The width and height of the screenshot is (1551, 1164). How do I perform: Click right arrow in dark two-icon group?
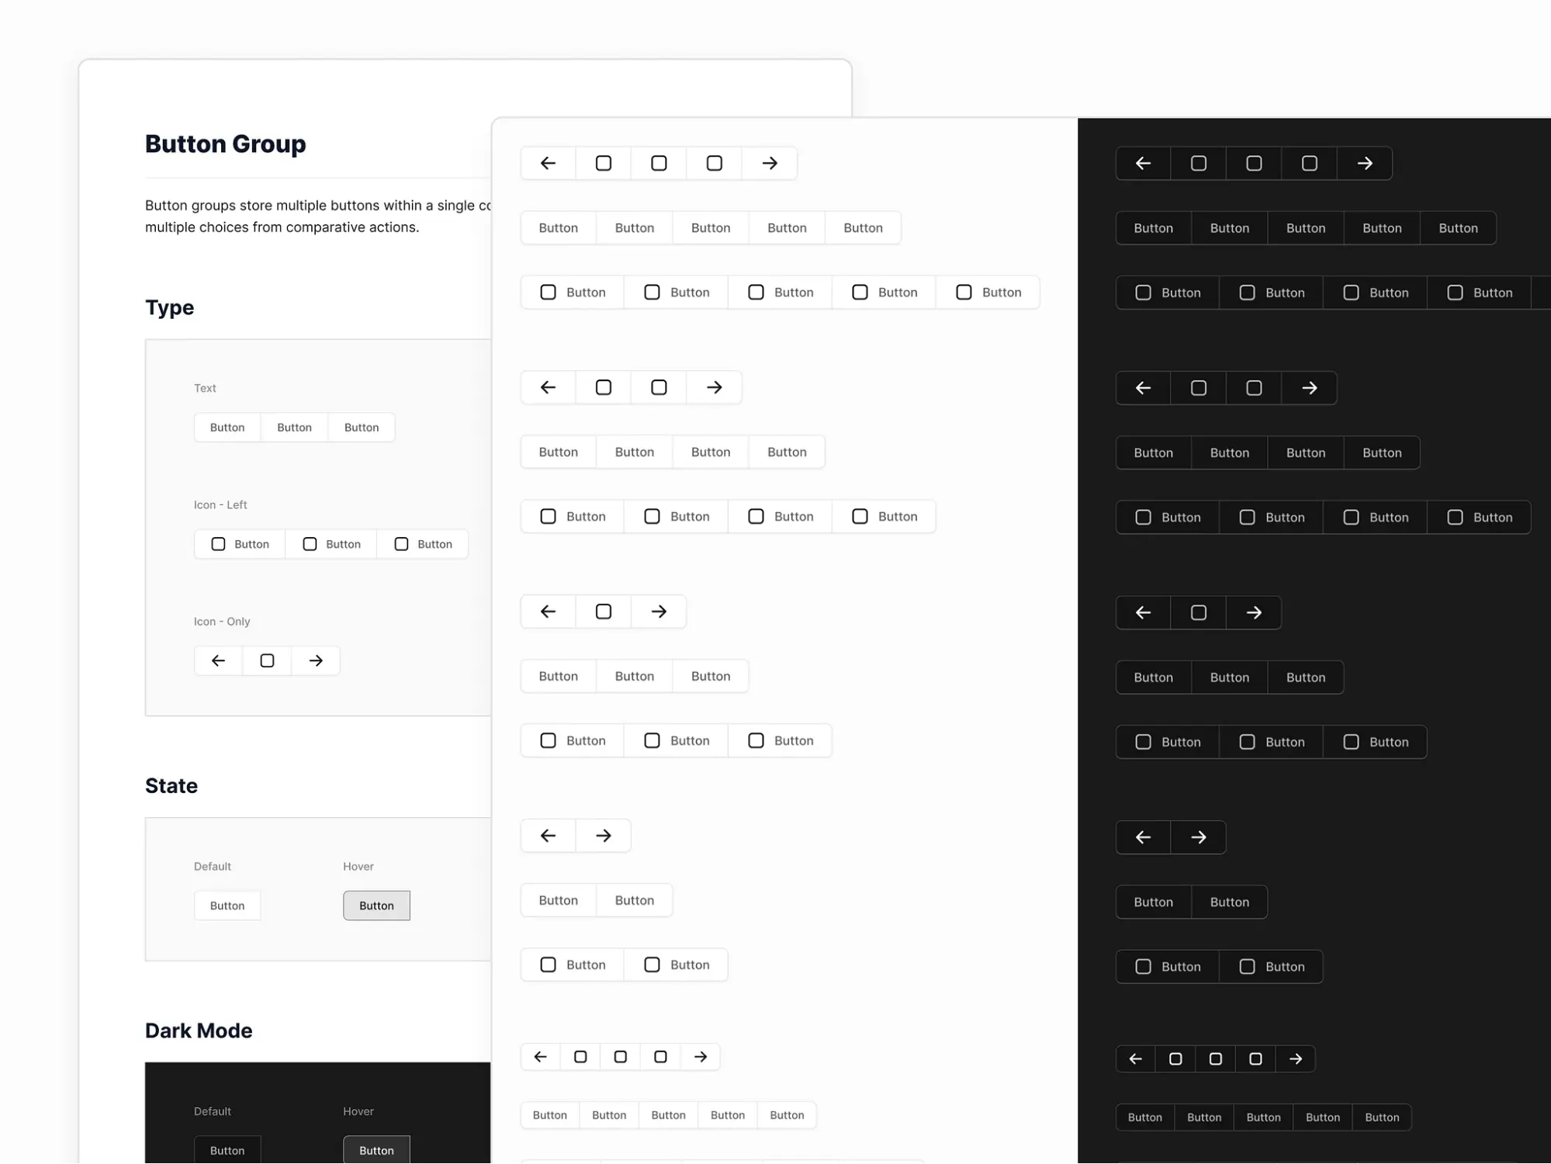pyautogui.click(x=1198, y=837)
